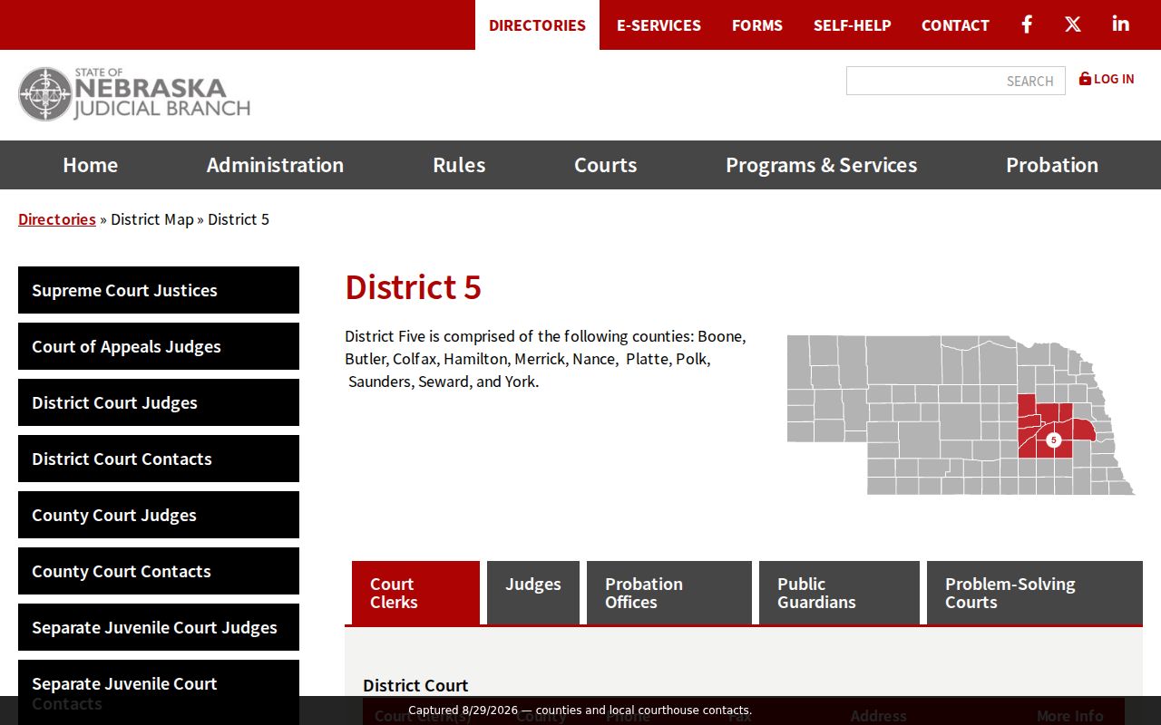
Task: Go to the Home navigation item
Action: [91, 165]
